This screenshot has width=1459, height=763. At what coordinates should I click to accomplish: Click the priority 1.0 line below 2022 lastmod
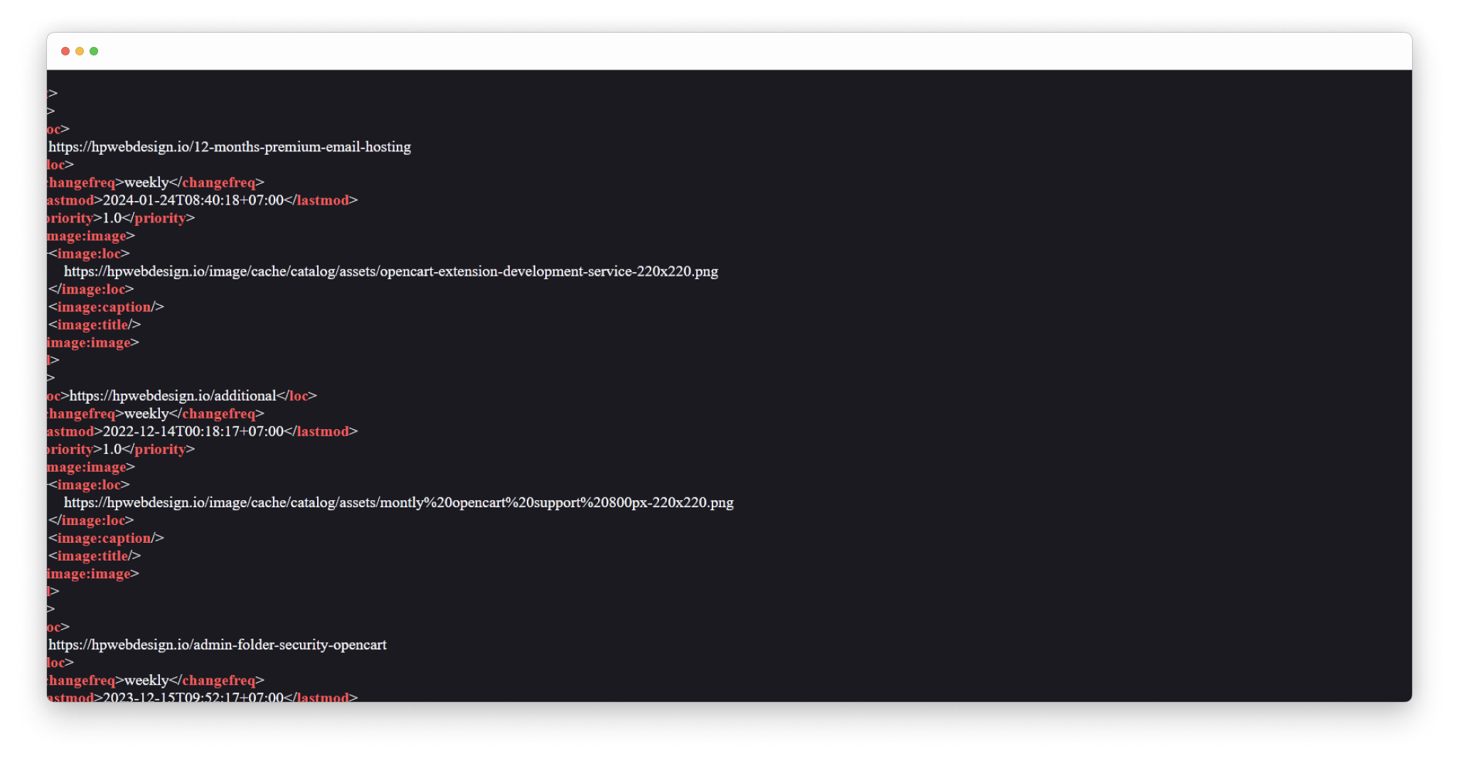click(x=121, y=449)
